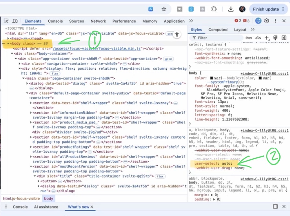Open DevTools settings gear

[266, 21]
